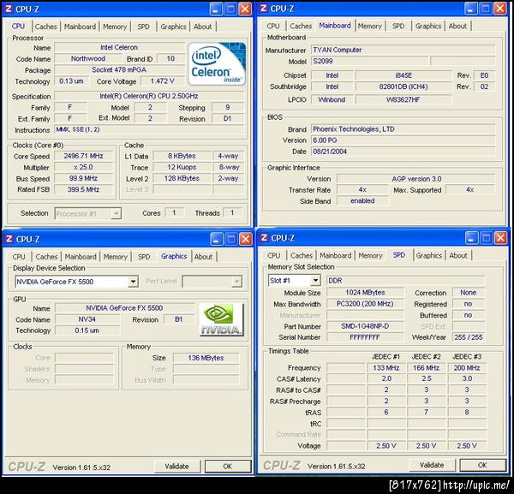Switch to Caches tab in Mainboard window
This screenshot has width=514, height=494.
[301, 26]
